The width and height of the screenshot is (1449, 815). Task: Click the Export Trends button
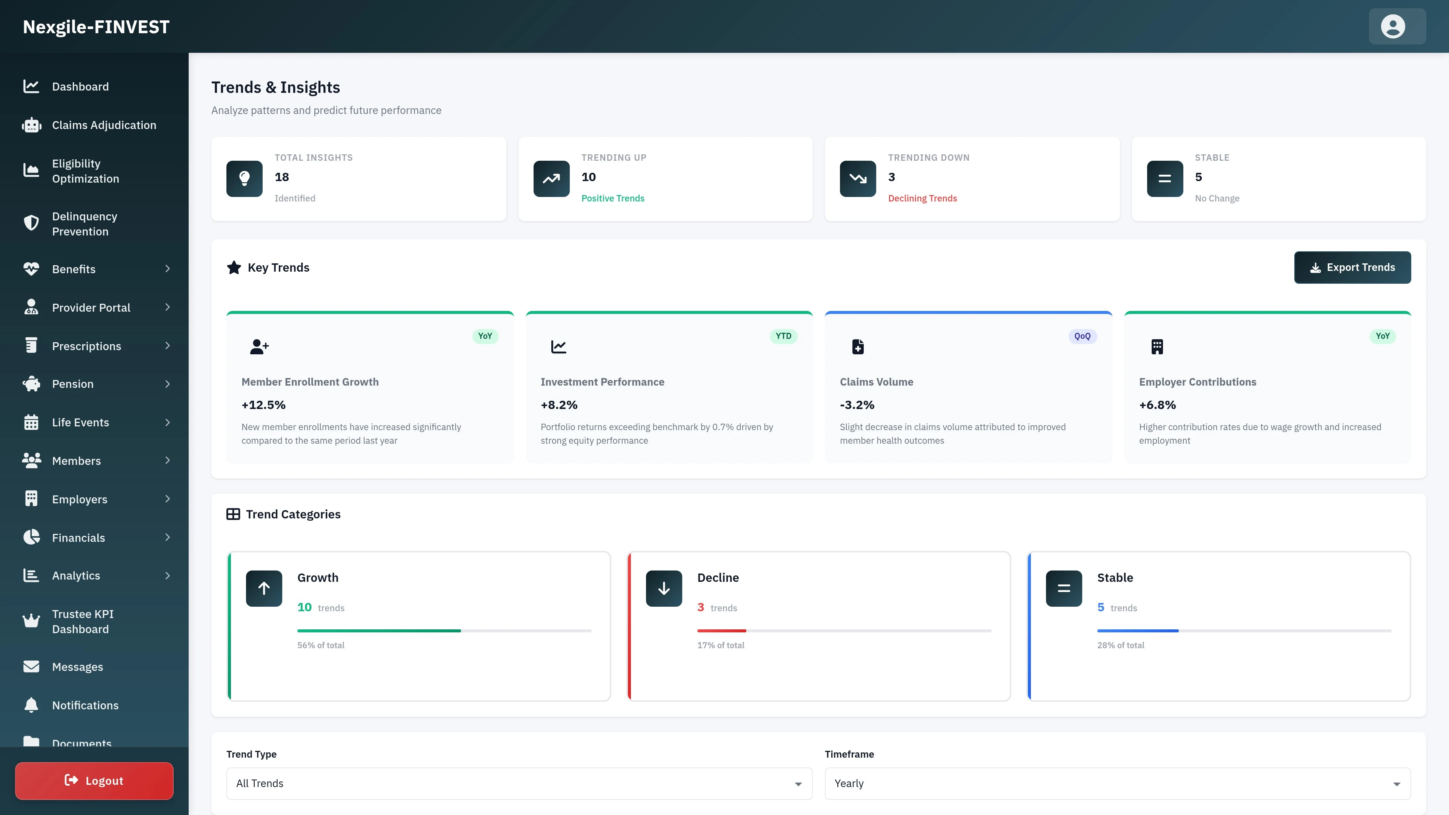[1352, 267]
